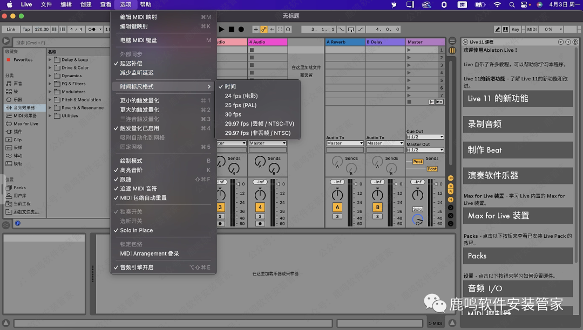Disable 延迟补偿 in options menu
The image size is (583, 330).
131,64
